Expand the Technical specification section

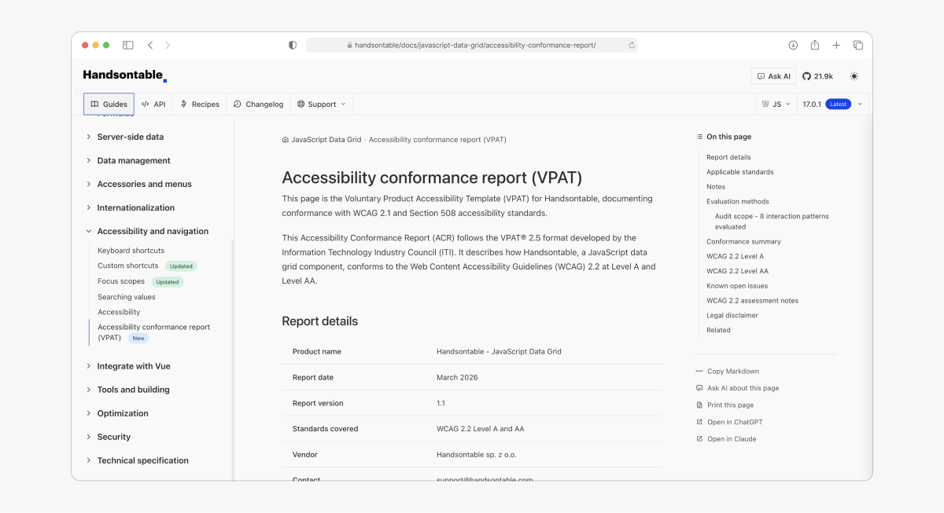tap(142, 460)
